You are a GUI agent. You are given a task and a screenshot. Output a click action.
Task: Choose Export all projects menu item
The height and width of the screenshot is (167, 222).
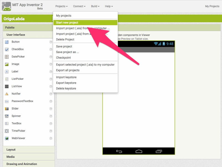click(x=85, y=70)
